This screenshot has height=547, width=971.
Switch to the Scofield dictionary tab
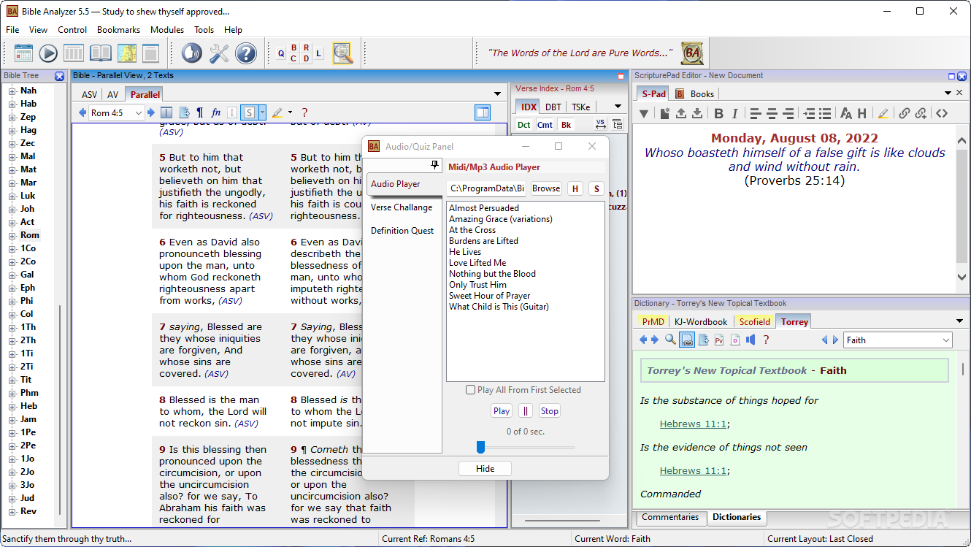(x=754, y=321)
